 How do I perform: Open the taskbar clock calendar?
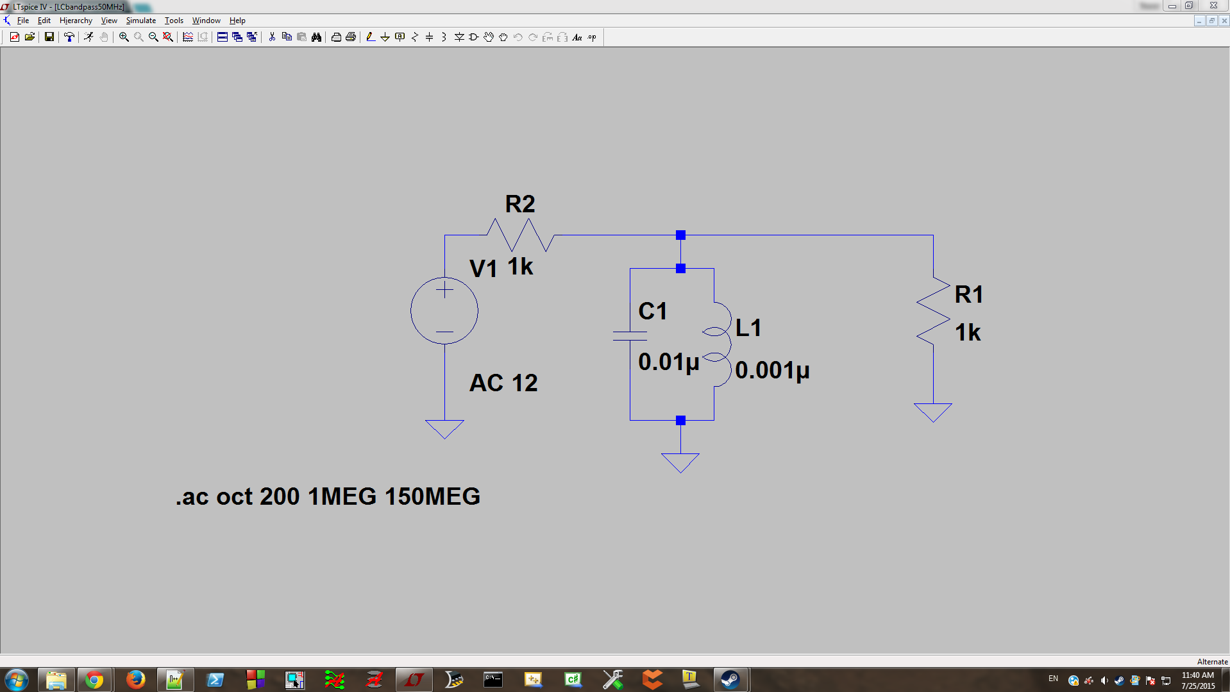(1197, 679)
